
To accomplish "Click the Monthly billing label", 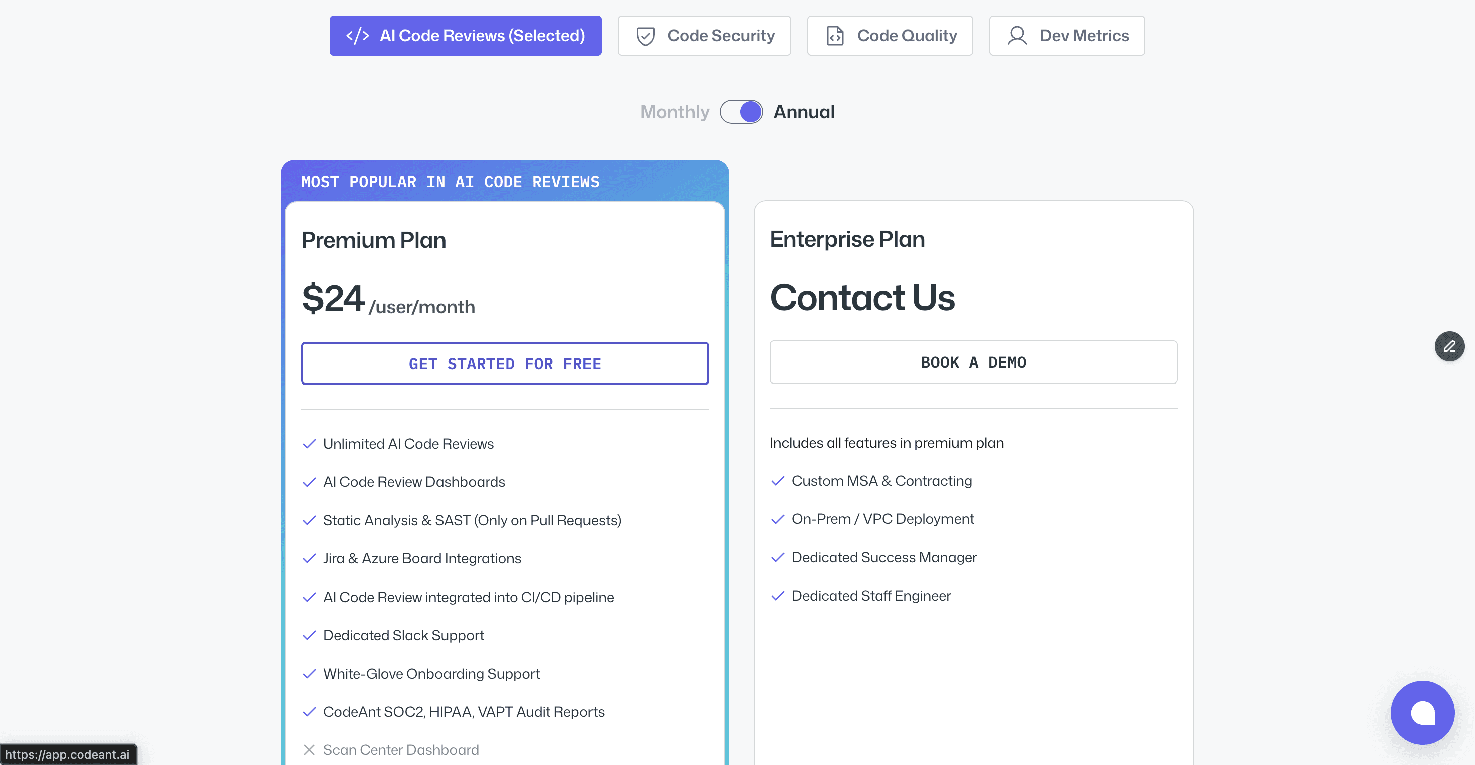I will (x=674, y=112).
